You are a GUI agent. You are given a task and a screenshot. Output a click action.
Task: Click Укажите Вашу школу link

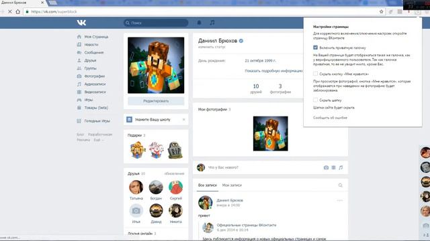[153, 120]
